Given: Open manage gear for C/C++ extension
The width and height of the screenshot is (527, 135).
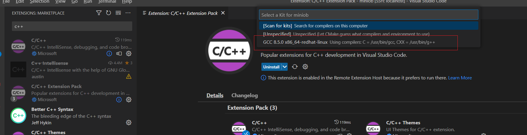Looking at the screenshot, I should point(129,54).
